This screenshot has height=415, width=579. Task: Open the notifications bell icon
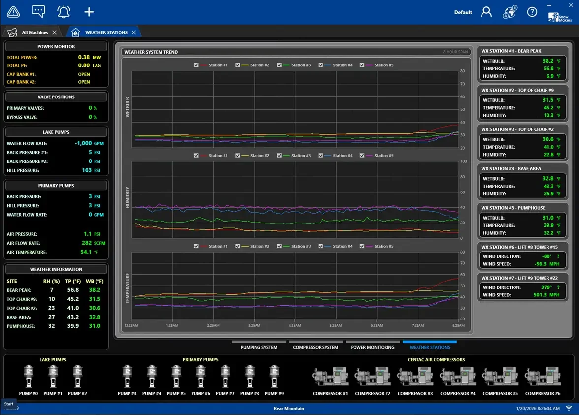[64, 12]
